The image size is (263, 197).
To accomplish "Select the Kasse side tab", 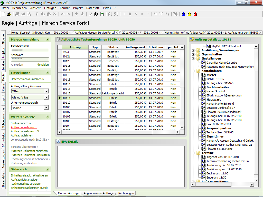I will point(3,87).
